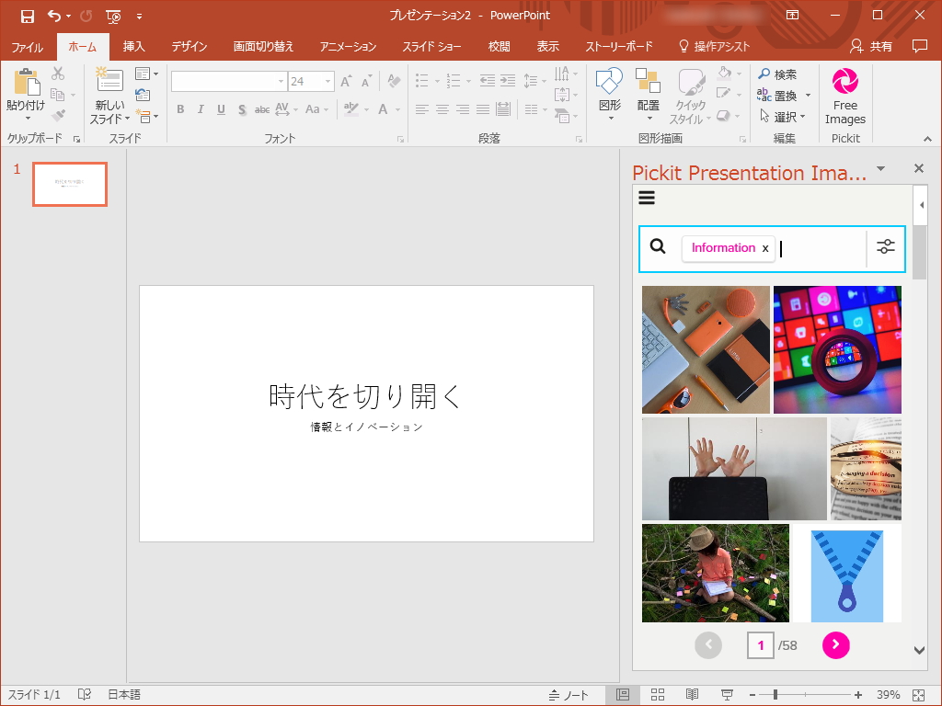This screenshot has width=942, height=706.
Task: Click the クイックスタイル icon
Action: pos(689,97)
